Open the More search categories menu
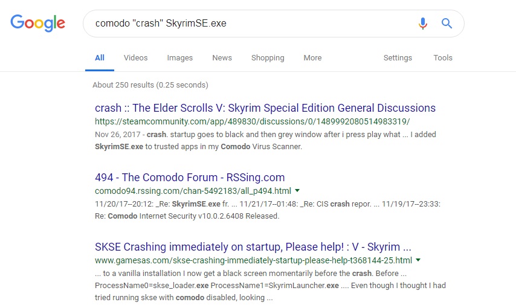This screenshot has width=516, height=305. point(312,58)
